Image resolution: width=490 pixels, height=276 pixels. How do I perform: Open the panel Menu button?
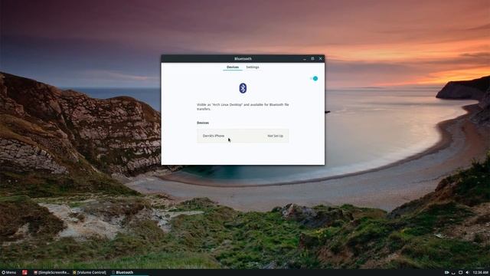coord(8,273)
